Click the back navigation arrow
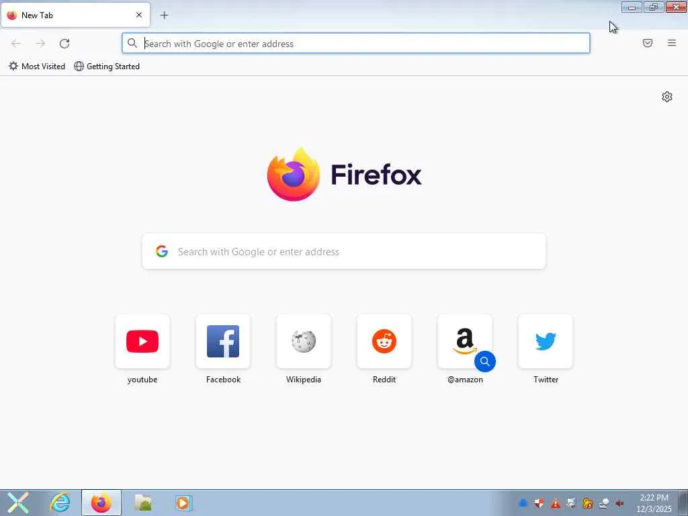 click(x=16, y=44)
